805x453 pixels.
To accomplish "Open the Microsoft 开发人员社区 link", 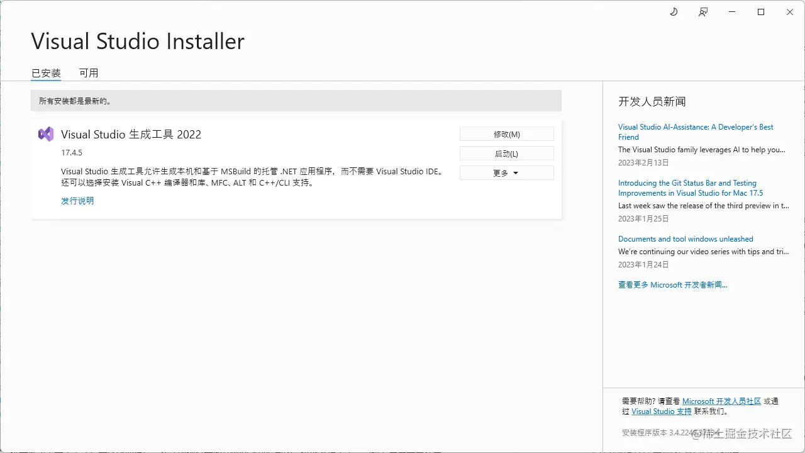I will (721, 401).
